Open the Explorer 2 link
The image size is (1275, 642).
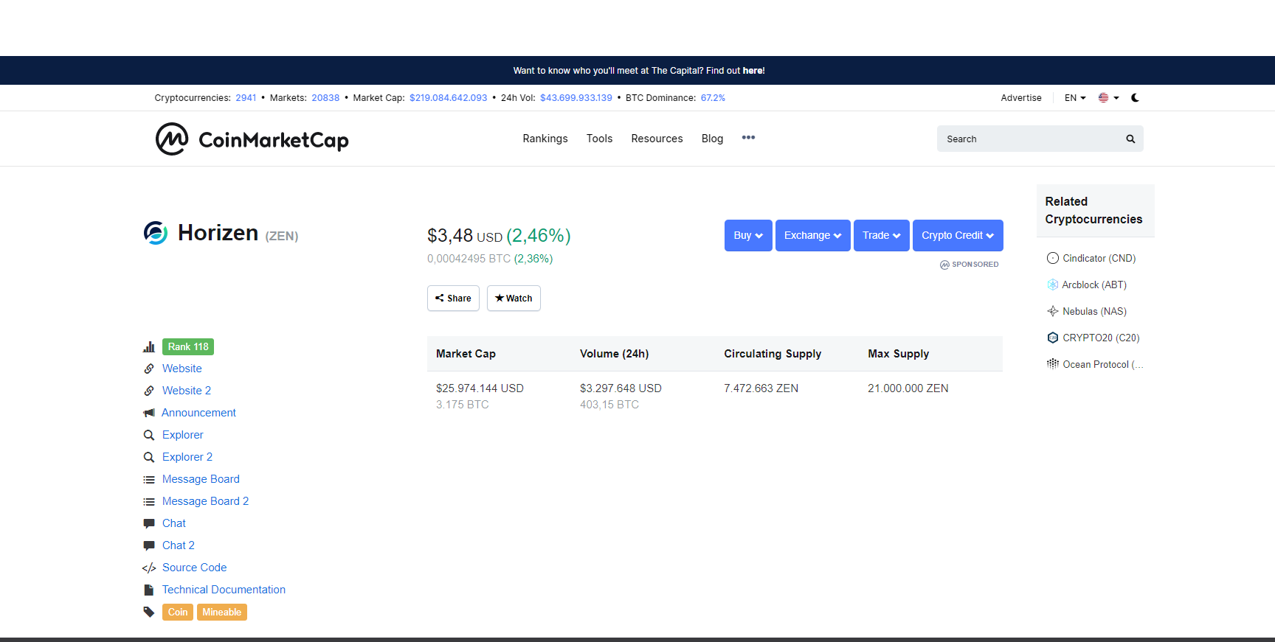(187, 457)
